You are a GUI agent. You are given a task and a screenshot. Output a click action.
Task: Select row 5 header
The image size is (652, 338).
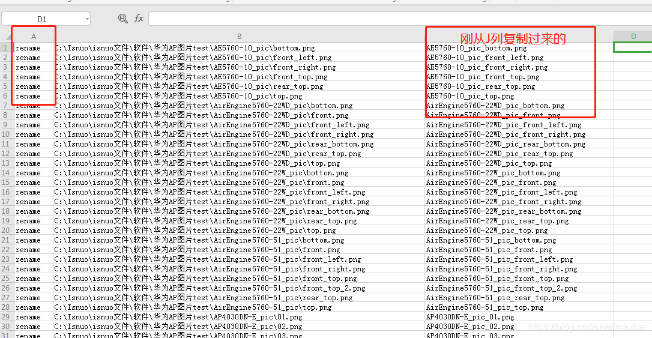7,86
